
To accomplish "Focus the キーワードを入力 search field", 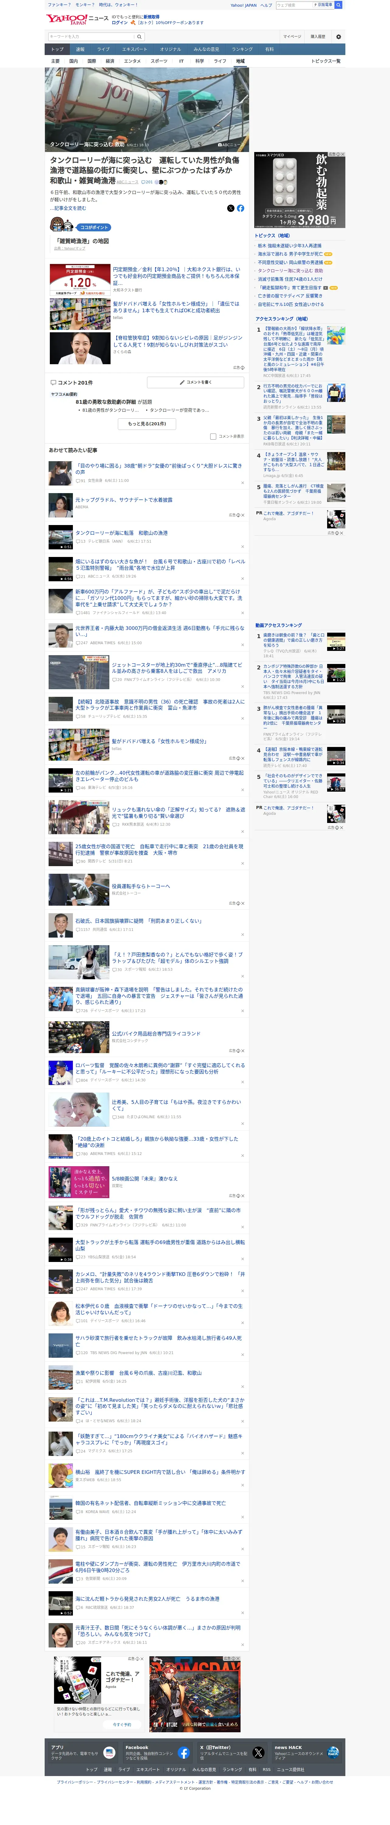I will [x=91, y=37].
